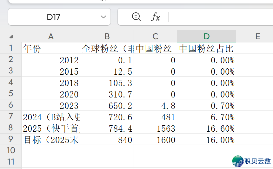
Task: Select column D header
Action: pyautogui.click(x=206, y=36)
